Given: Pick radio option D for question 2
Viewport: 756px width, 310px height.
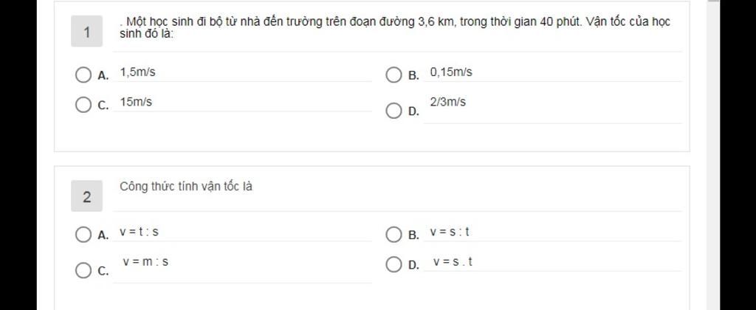Looking at the screenshot, I should click(x=394, y=265).
